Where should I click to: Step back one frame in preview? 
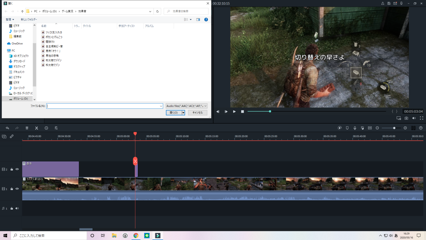(x=218, y=112)
